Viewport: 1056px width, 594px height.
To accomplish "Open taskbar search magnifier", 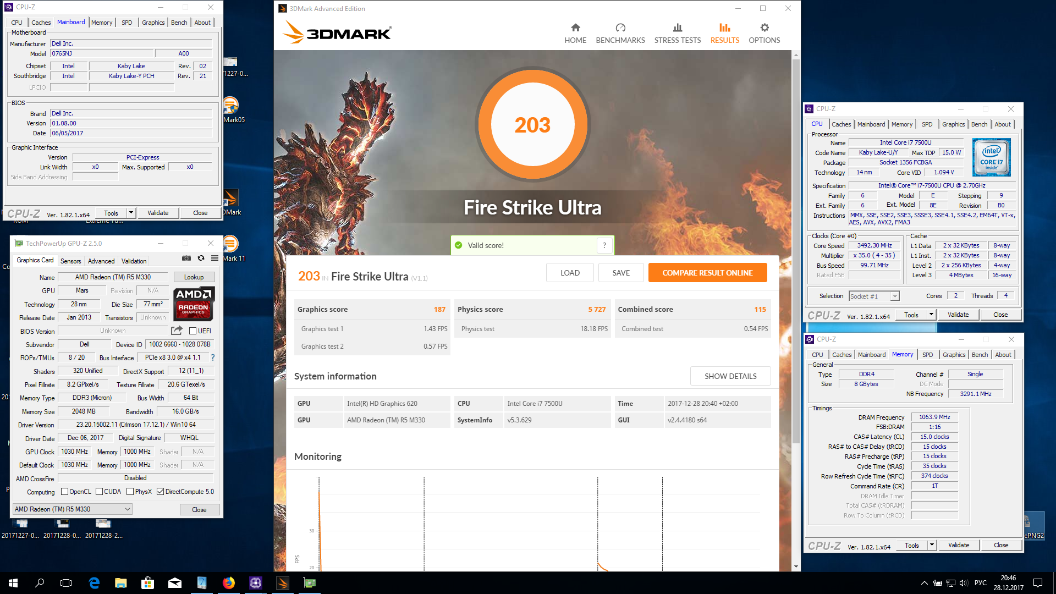I will click(40, 583).
